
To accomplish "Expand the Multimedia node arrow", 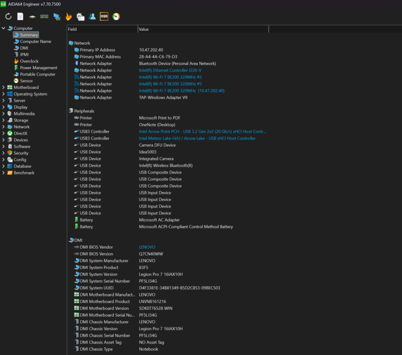I will (x=3, y=114).
